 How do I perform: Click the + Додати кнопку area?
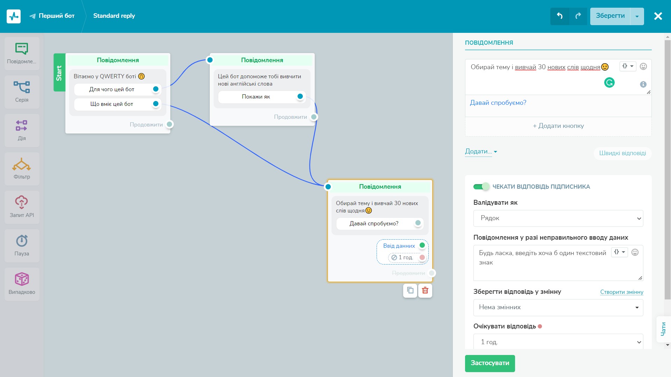558,126
